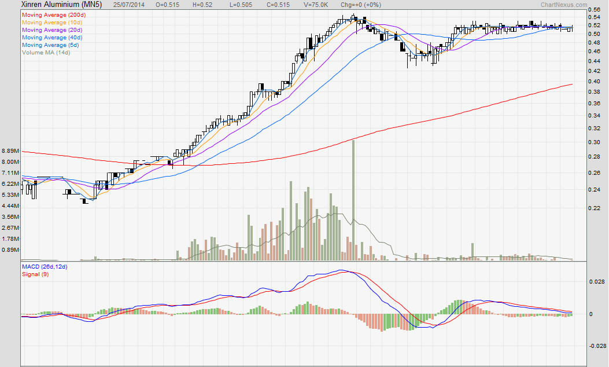Click the 4.44M volume axis label
The image size is (609, 367).
[10, 205]
